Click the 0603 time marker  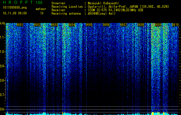(x=54, y=25)
